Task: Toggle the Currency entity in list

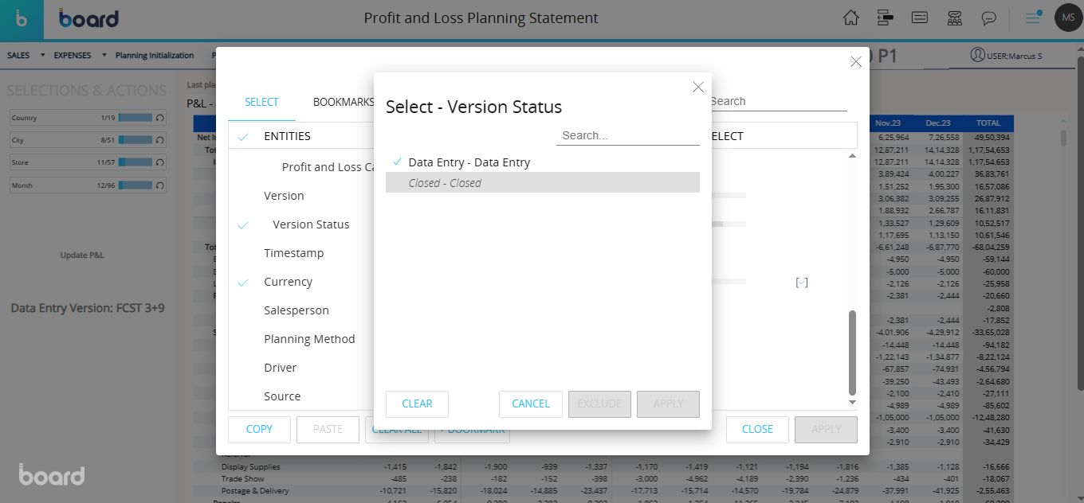Action: (288, 282)
